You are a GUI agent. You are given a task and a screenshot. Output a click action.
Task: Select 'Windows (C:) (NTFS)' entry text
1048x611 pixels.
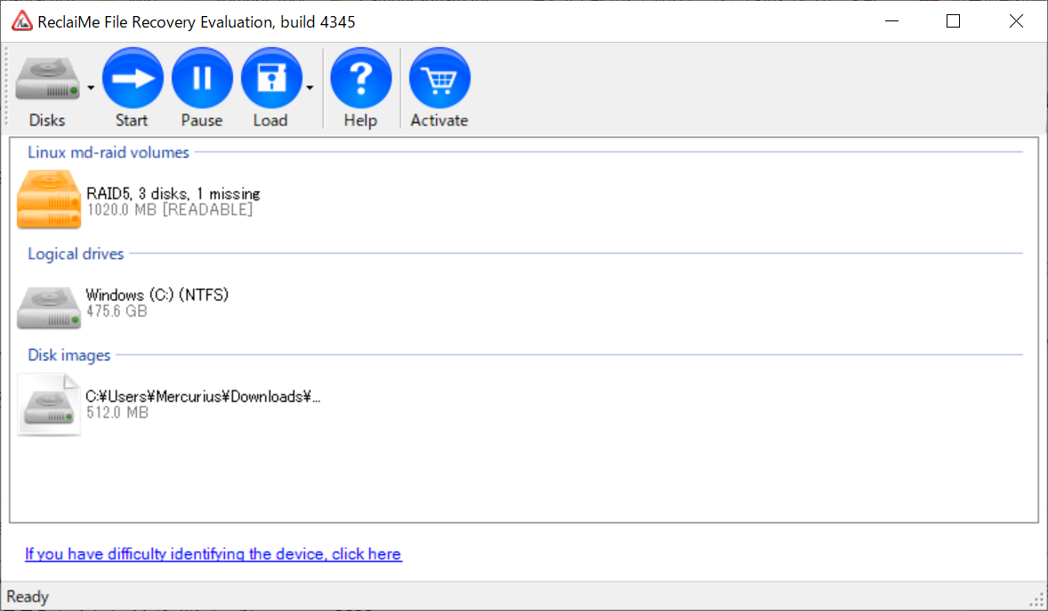(x=157, y=294)
